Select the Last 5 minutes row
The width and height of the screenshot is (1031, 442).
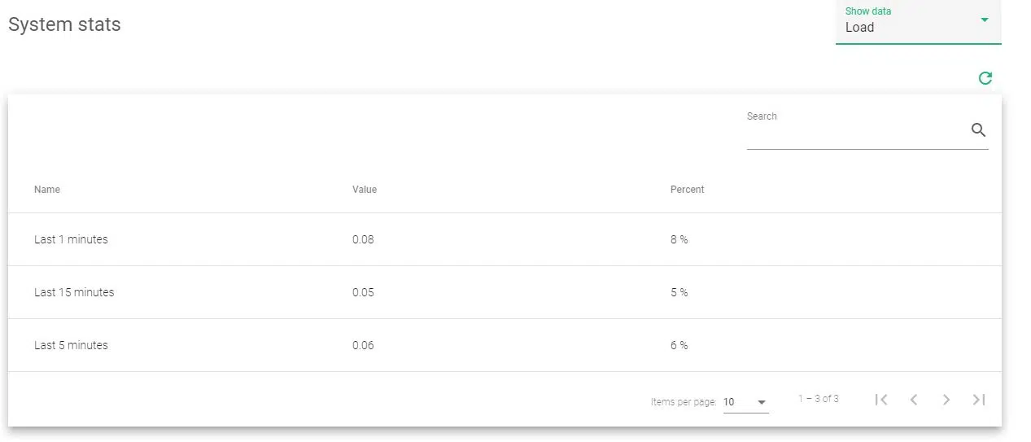click(x=71, y=345)
